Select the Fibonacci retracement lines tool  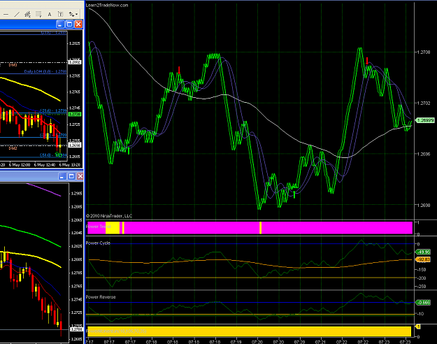(38, 14)
